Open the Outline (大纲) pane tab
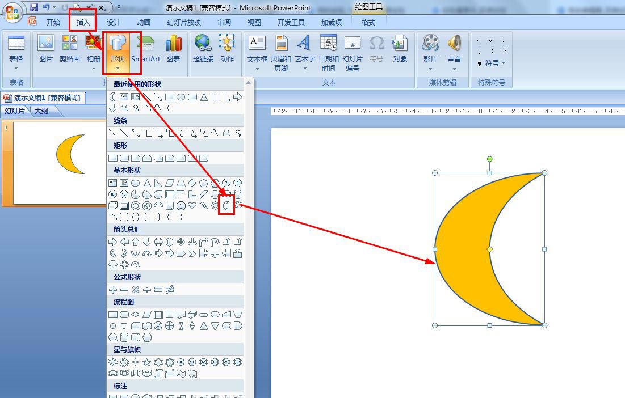This screenshot has height=398, width=625. point(41,111)
